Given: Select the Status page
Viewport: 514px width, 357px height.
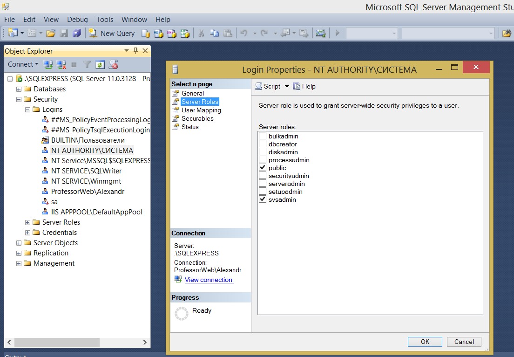Looking at the screenshot, I should click(190, 127).
